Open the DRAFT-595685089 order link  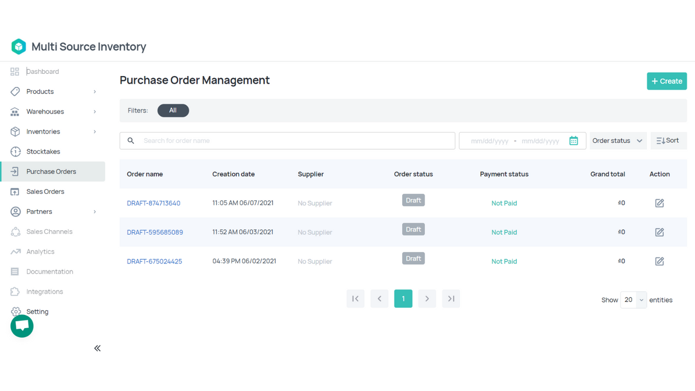pyautogui.click(x=155, y=232)
